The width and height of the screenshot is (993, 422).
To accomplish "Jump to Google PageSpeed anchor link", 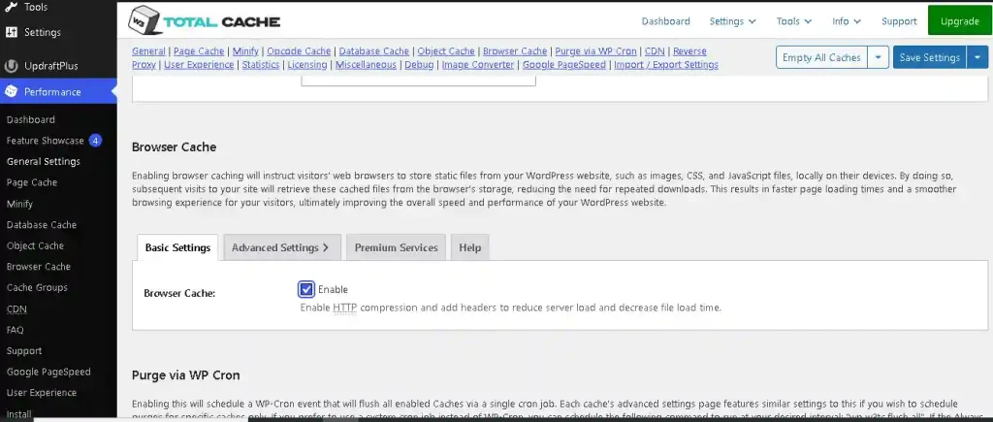I will 564,65.
